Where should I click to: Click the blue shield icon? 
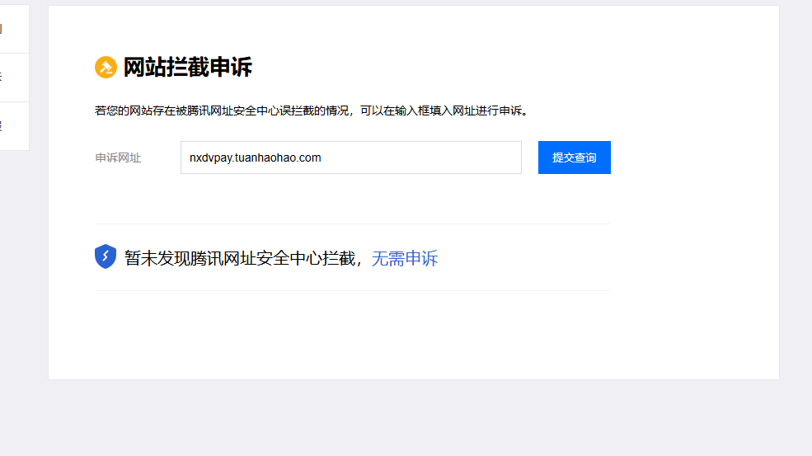pyautogui.click(x=106, y=256)
